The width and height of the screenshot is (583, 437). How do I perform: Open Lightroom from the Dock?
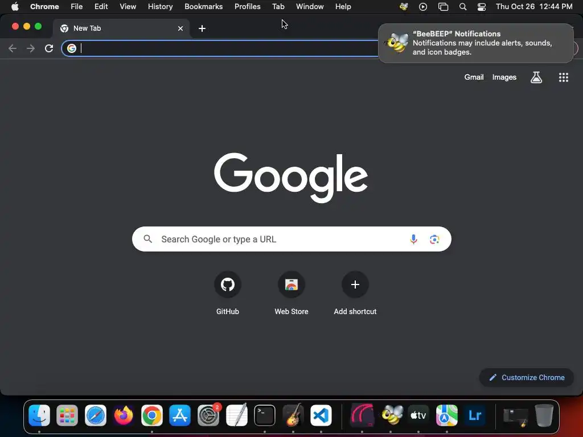point(475,415)
